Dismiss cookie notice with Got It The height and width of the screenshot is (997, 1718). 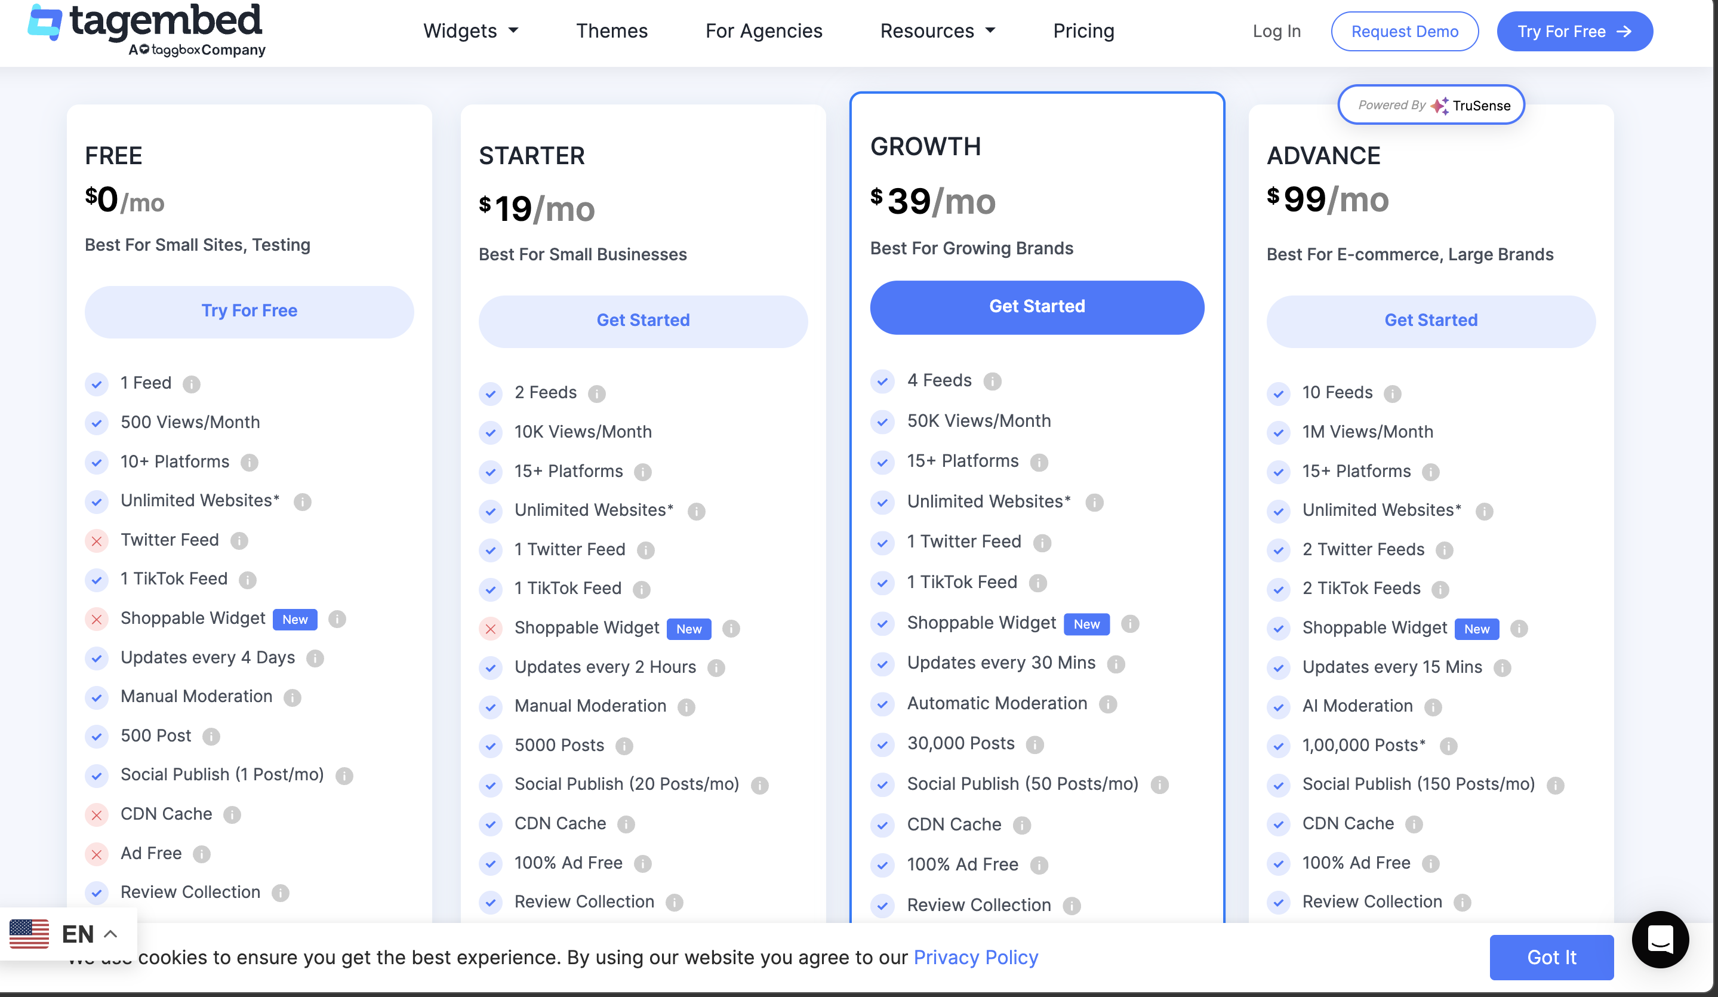coord(1551,958)
